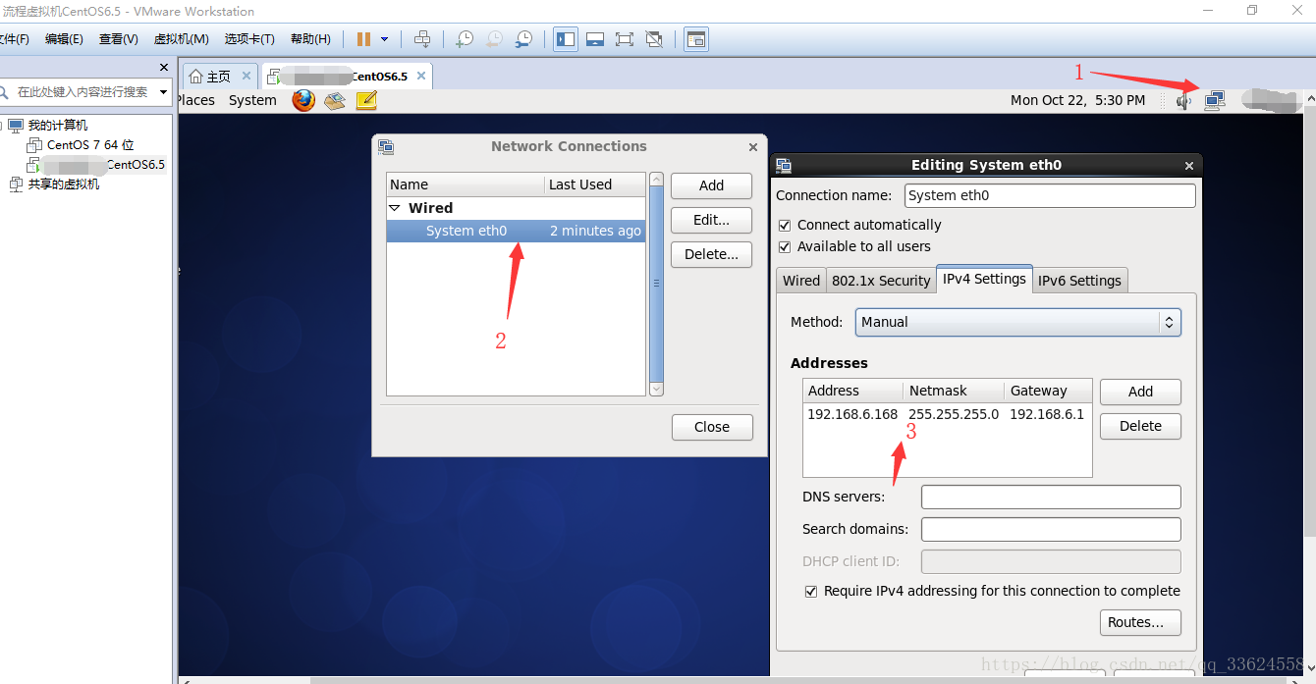This screenshot has height=684, width=1316.
Task: Click Delete next to the Addresses table
Action: coord(1140,426)
